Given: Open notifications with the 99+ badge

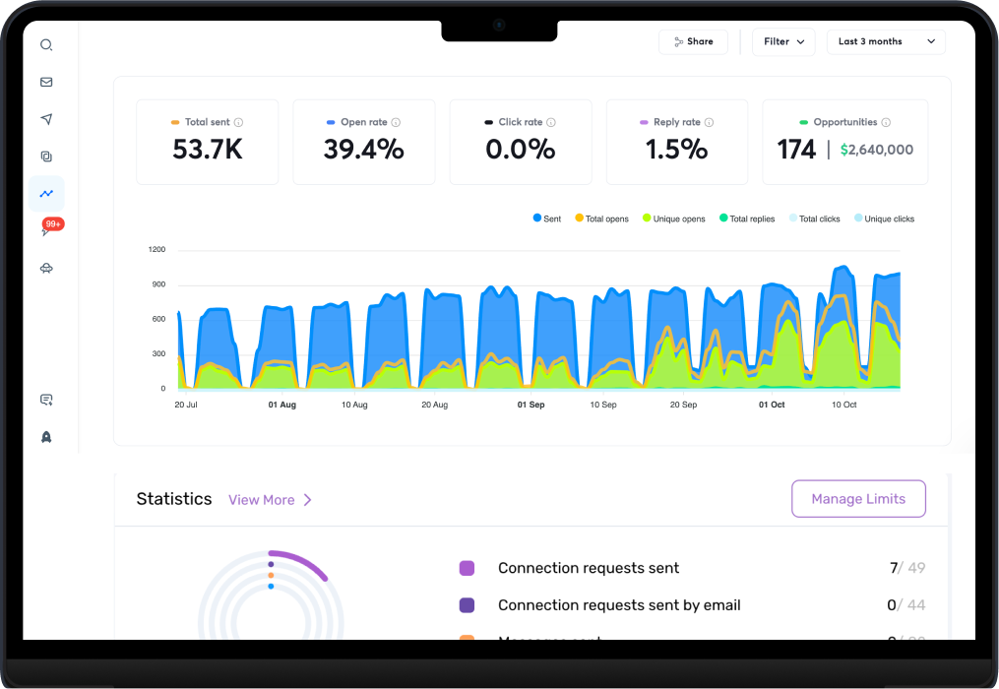Looking at the screenshot, I should tap(48, 230).
